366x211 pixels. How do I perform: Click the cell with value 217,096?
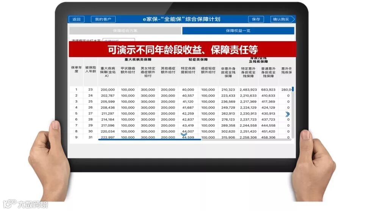tap(108, 126)
